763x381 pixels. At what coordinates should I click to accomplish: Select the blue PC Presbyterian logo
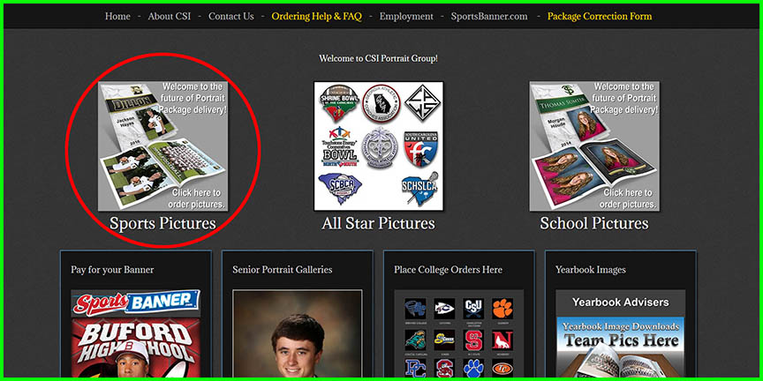click(416, 369)
